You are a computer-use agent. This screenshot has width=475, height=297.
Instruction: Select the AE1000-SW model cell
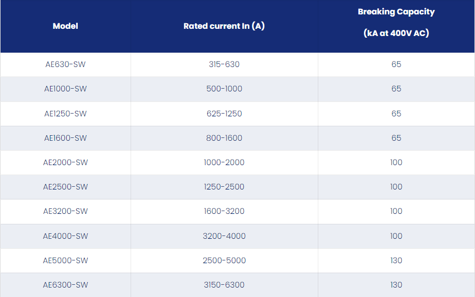point(66,89)
